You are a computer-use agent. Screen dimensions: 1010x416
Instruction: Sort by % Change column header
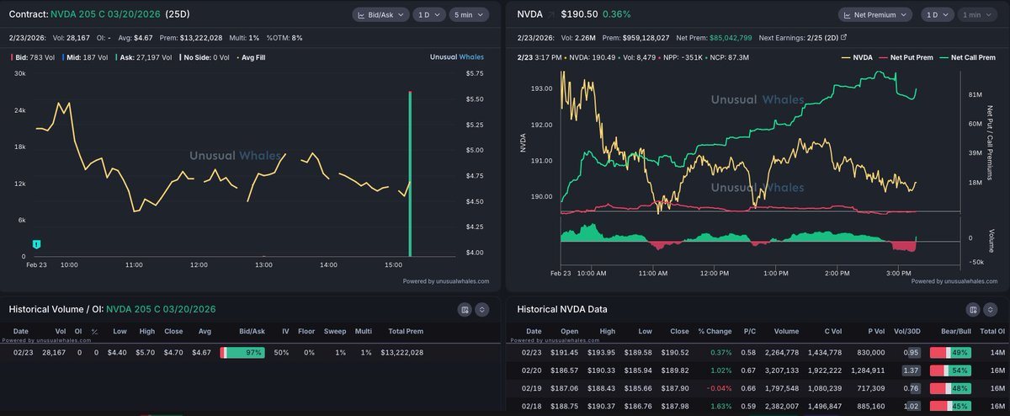click(715, 331)
